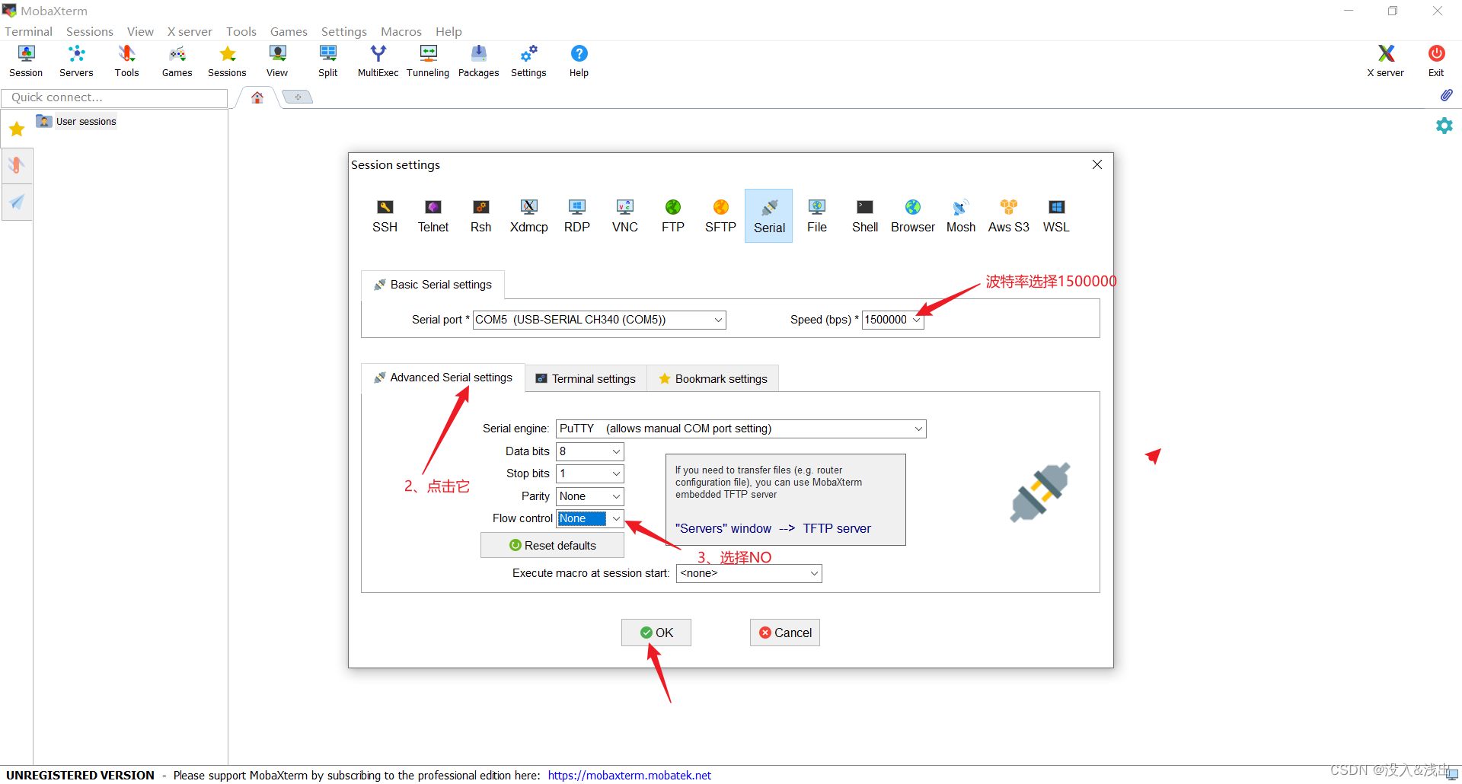
Task: Click the View toolbar icon
Action: [277, 61]
